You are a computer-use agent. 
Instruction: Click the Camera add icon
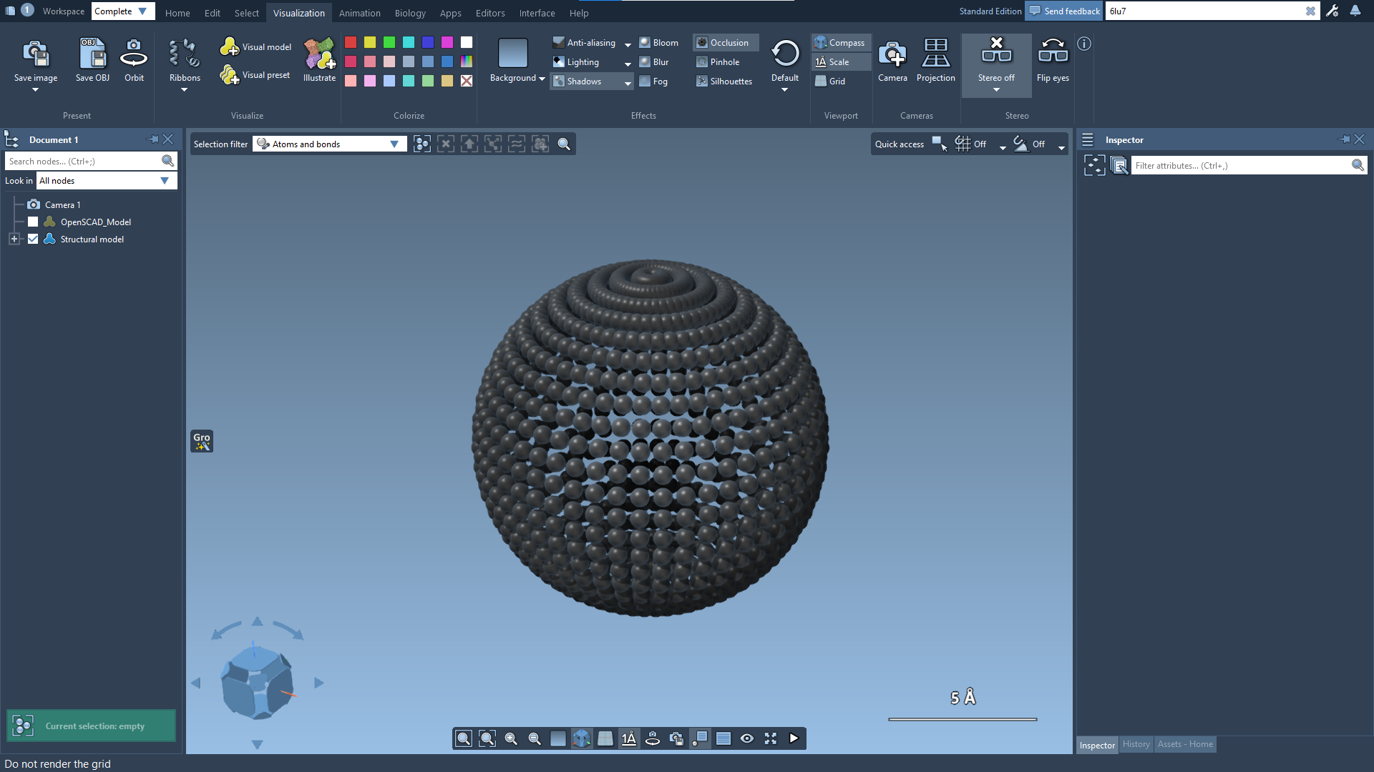pos(892,55)
